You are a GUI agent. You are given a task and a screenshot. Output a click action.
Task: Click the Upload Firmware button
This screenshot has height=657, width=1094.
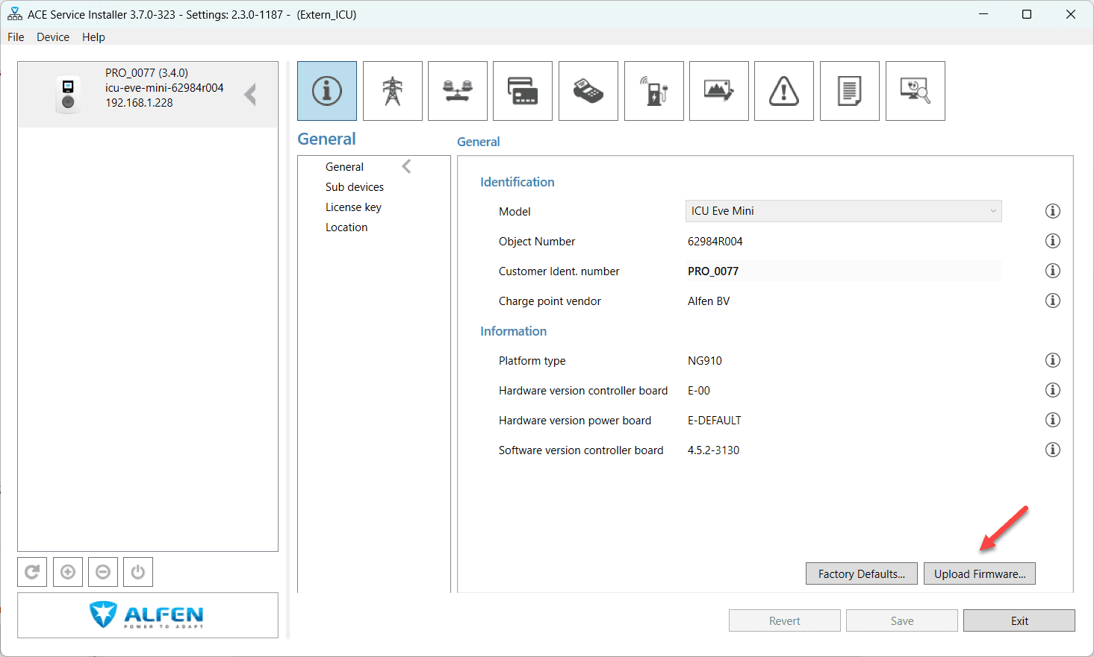pyautogui.click(x=980, y=573)
